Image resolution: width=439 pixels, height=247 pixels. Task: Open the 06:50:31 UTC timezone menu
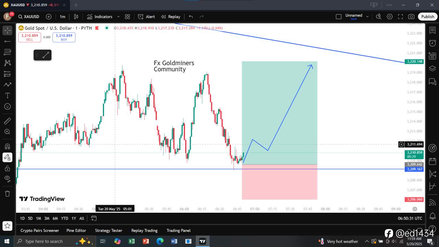point(410,218)
